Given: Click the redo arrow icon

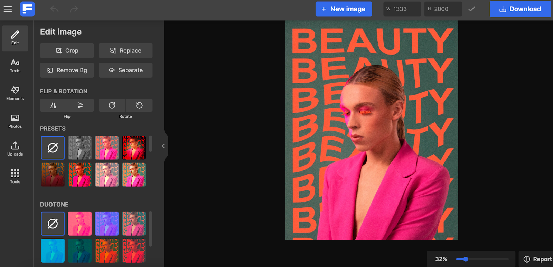Looking at the screenshot, I should click(74, 9).
